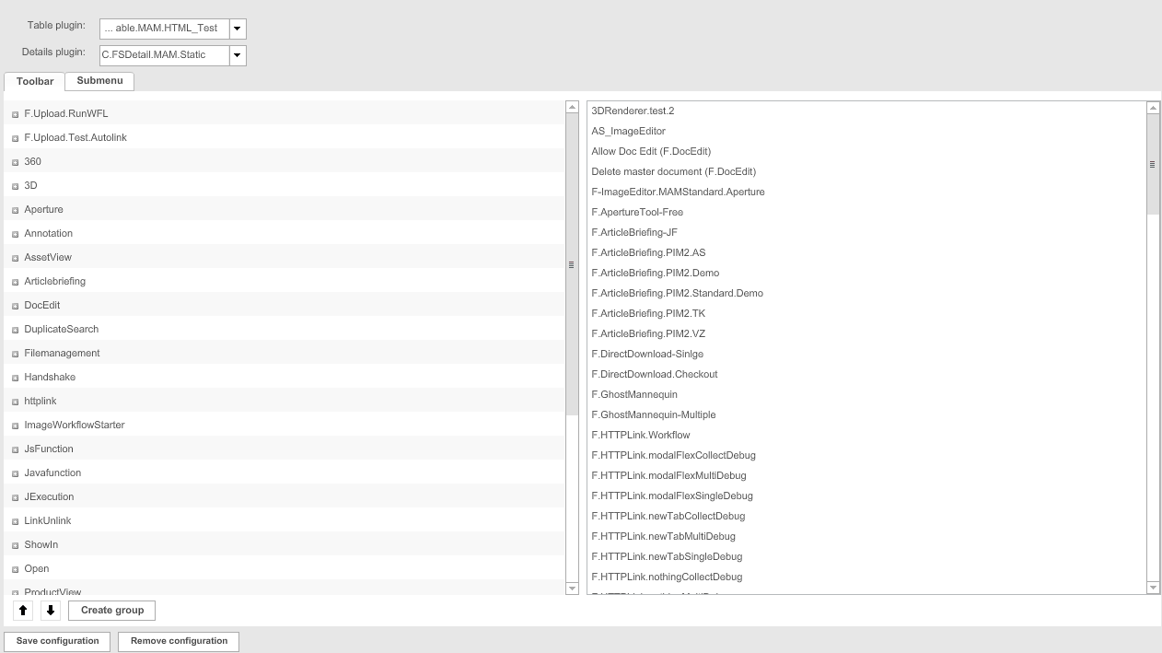Switch to the Toolbar tab
The height and width of the screenshot is (653, 1162).
coord(34,81)
